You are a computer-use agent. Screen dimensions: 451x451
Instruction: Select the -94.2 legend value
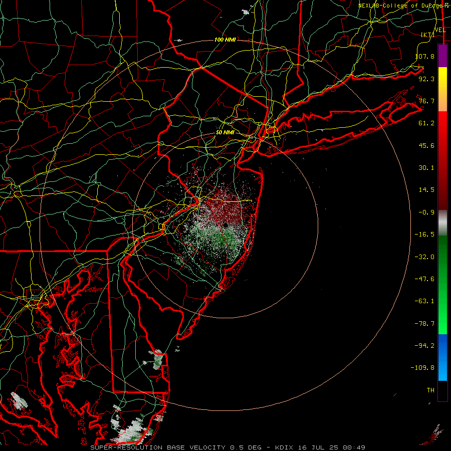pos(424,346)
